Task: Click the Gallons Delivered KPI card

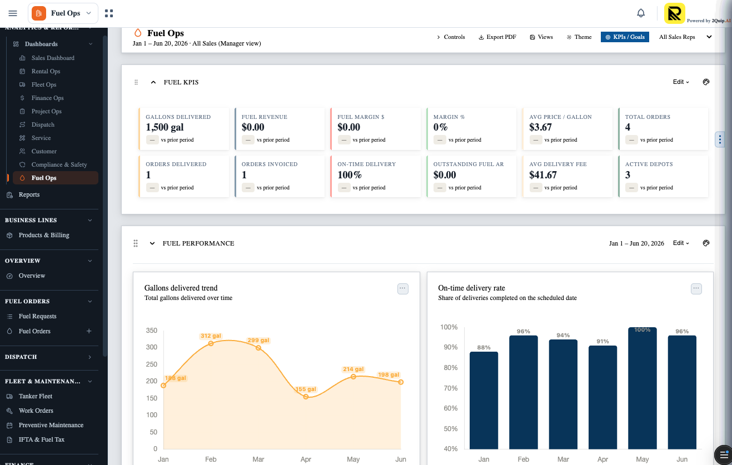Action: (183, 129)
